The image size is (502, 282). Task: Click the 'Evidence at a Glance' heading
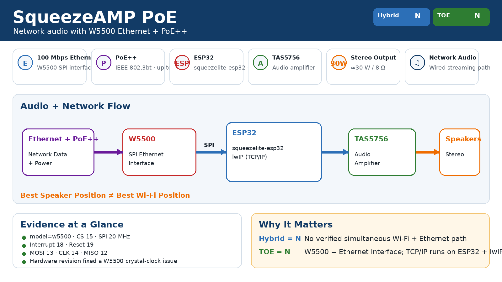[72, 225]
